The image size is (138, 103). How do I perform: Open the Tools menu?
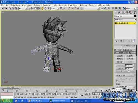click(x=13, y=5)
